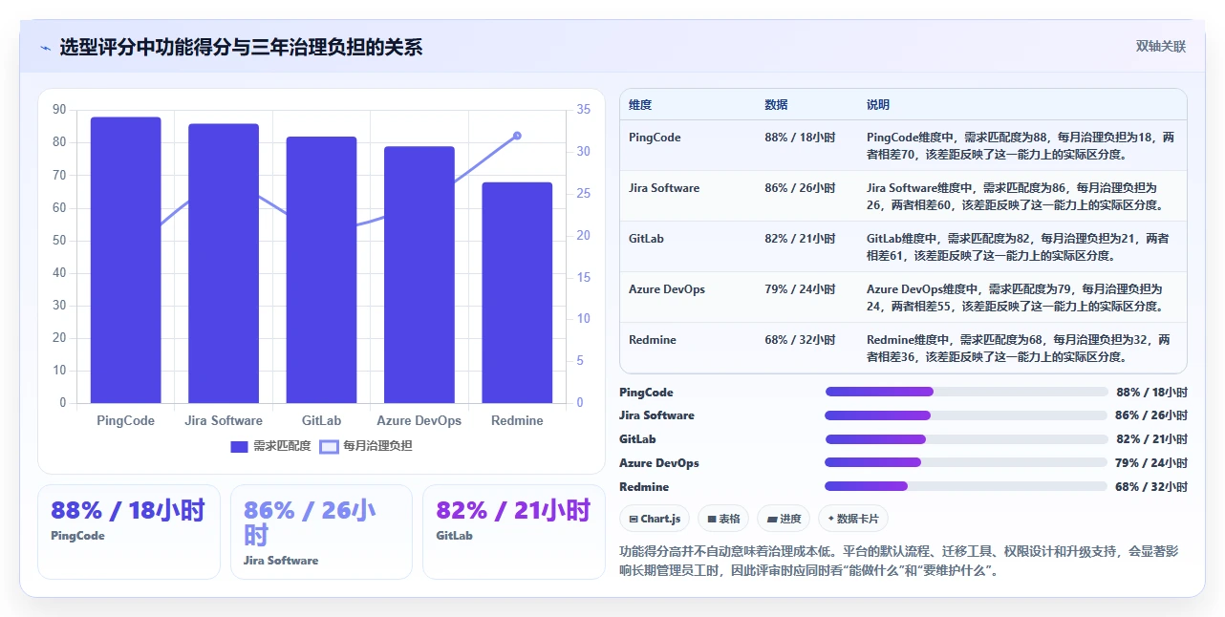1225x617 pixels.
Task: Toggle the 每月治理负担 legend item
Action: click(366, 446)
